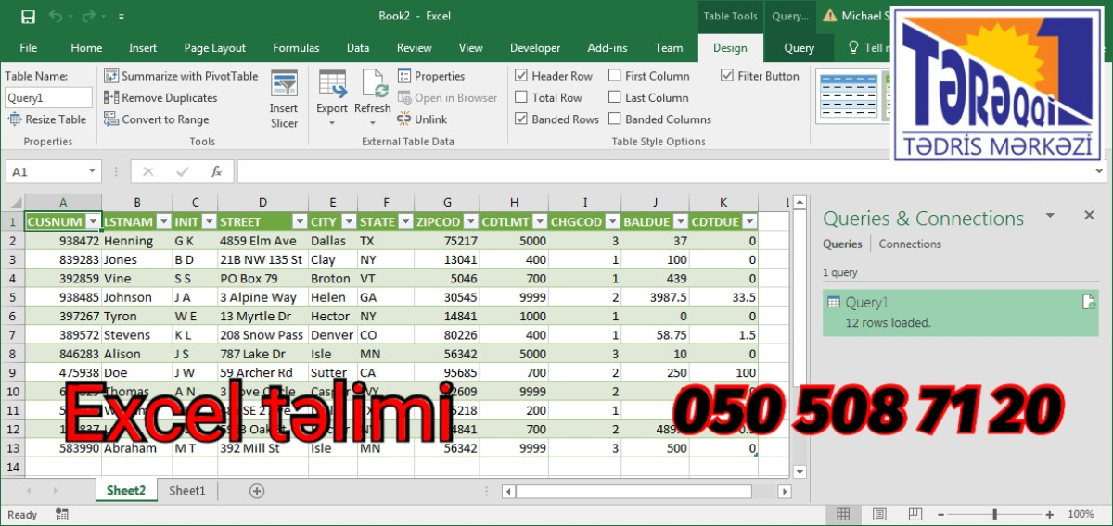Image resolution: width=1113 pixels, height=526 pixels.
Task: Click the Customize Quick Access Toolbar arrow
Action: [122, 17]
